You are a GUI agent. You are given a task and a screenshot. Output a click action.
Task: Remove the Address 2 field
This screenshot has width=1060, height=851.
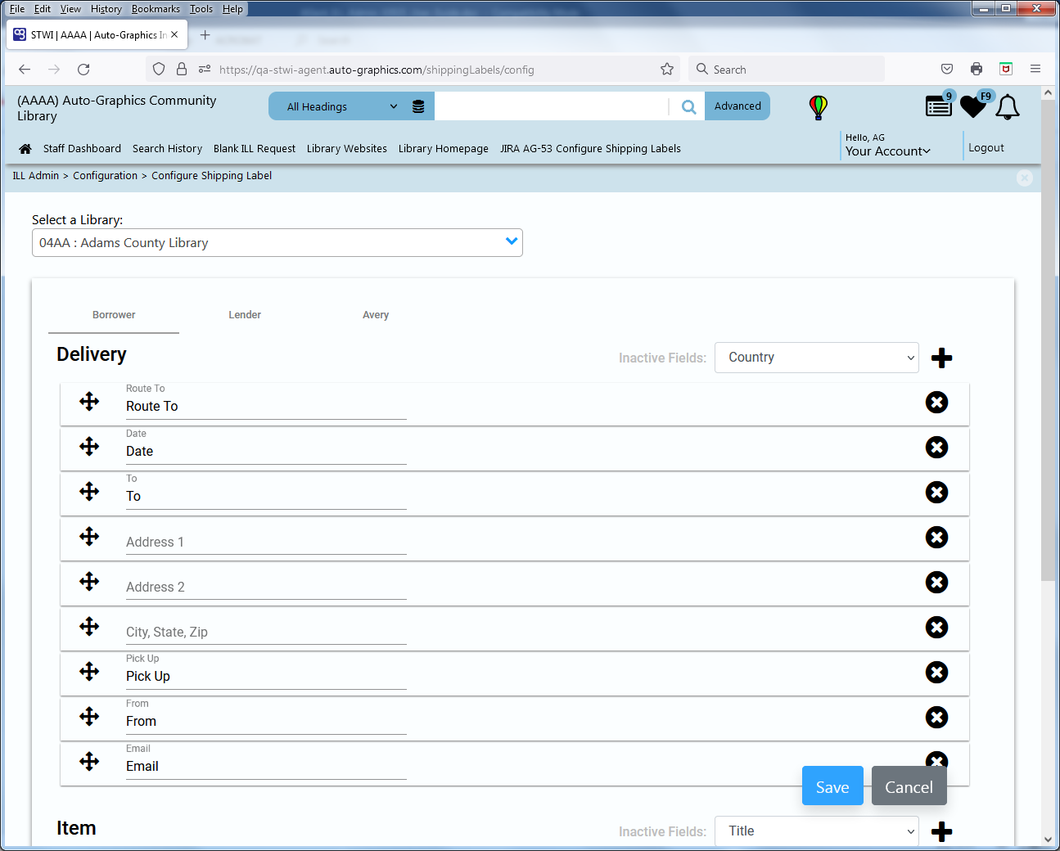[936, 583]
